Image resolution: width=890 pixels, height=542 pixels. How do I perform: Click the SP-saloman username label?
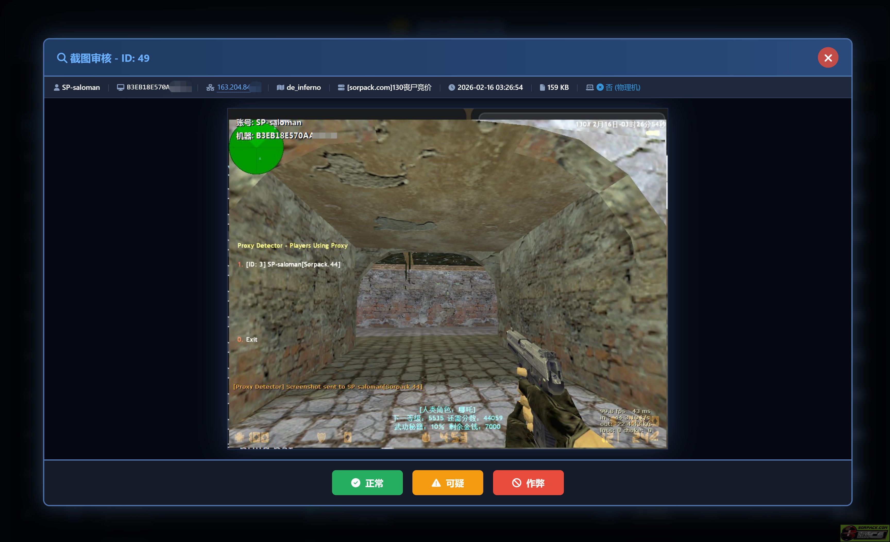(x=81, y=87)
